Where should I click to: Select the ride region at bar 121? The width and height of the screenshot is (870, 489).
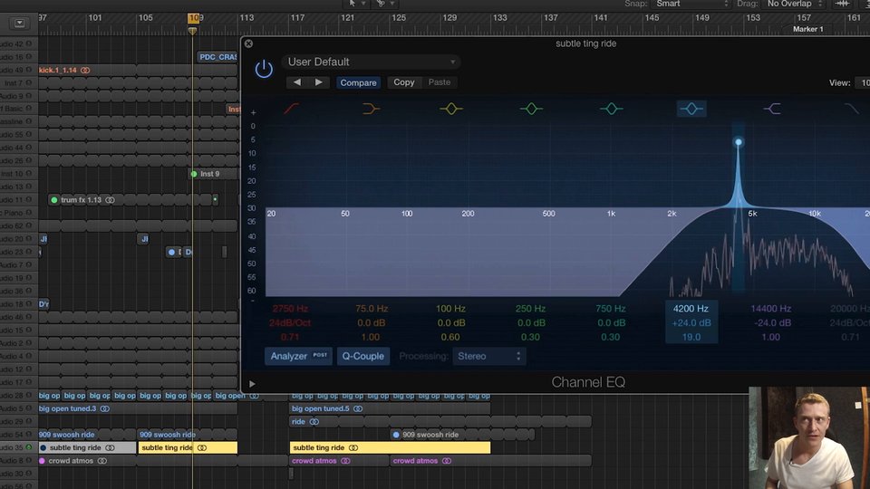tap(440, 422)
